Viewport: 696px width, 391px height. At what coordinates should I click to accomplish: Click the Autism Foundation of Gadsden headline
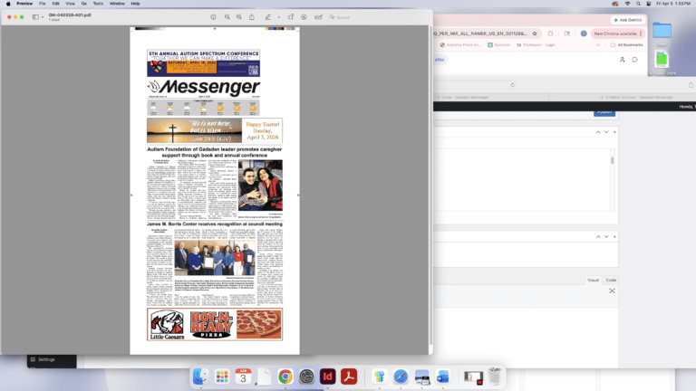click(215, 152)
